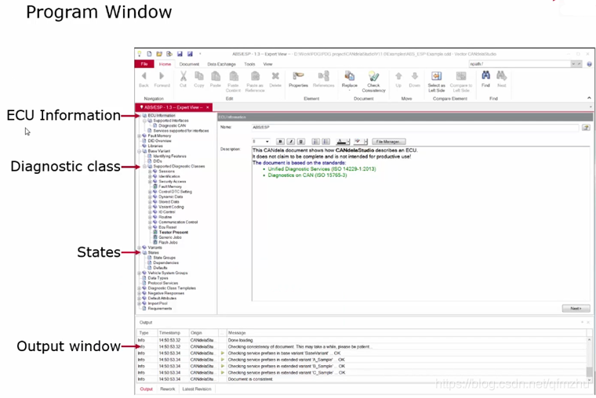The height and width of the screenshot is (398, 596).
Task: Click the Save disk icon in title bar
Action: [180, 54]
